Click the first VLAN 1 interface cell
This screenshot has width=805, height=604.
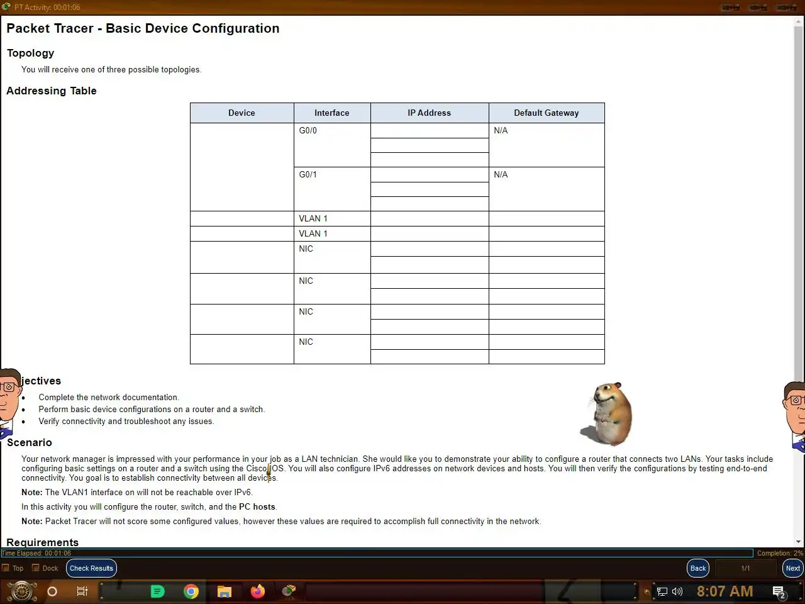coord(332,219)
